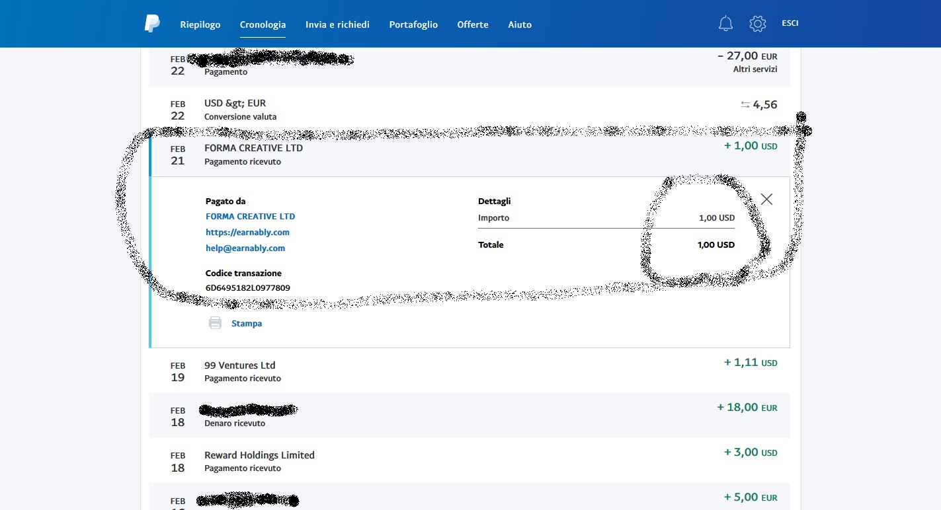Click transaction code 6D6495182L0977809
Screen dimensions: 941x510
248,288
